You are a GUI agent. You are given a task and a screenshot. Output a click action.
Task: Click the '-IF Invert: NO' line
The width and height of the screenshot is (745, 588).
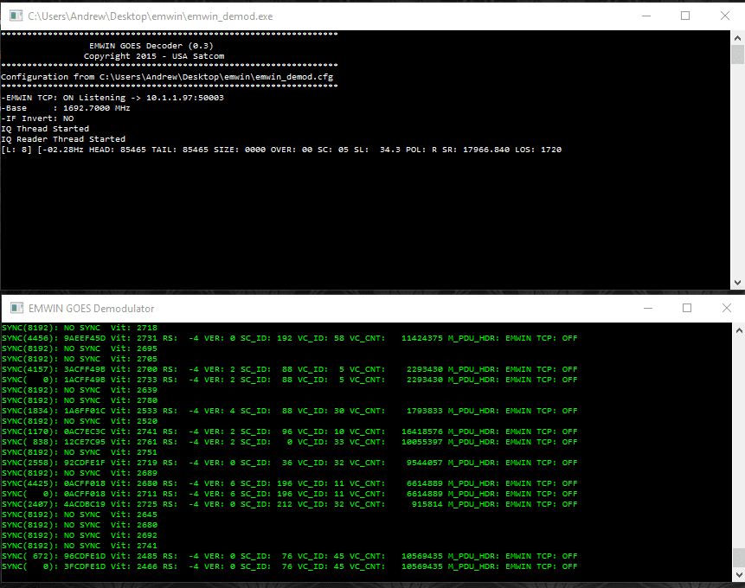coord(37,118)
